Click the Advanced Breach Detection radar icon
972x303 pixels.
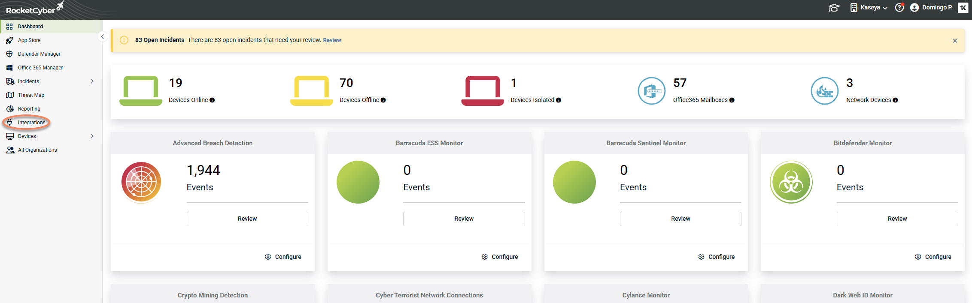[x=141, y=182]
